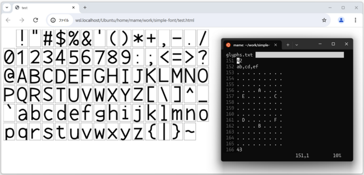Click the uppercase 'W' glyph box
Image resolution: width=364 pixels, height=175 pixels.
click(x=100, y=94)
